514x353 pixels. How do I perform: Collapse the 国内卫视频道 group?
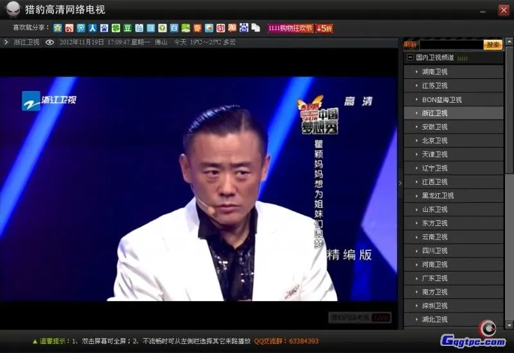[x=410, y=57]
